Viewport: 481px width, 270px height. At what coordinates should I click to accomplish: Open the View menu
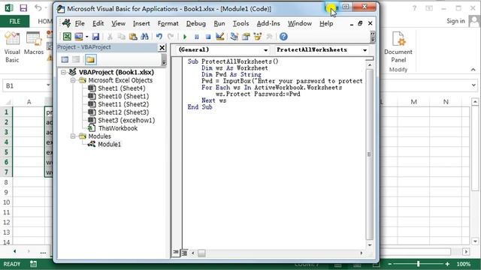click(x=118, y=23)
